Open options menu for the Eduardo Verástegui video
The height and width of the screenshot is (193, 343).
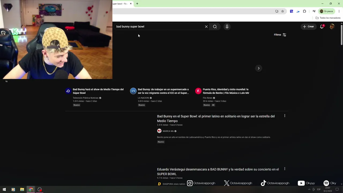coord(285,169)
